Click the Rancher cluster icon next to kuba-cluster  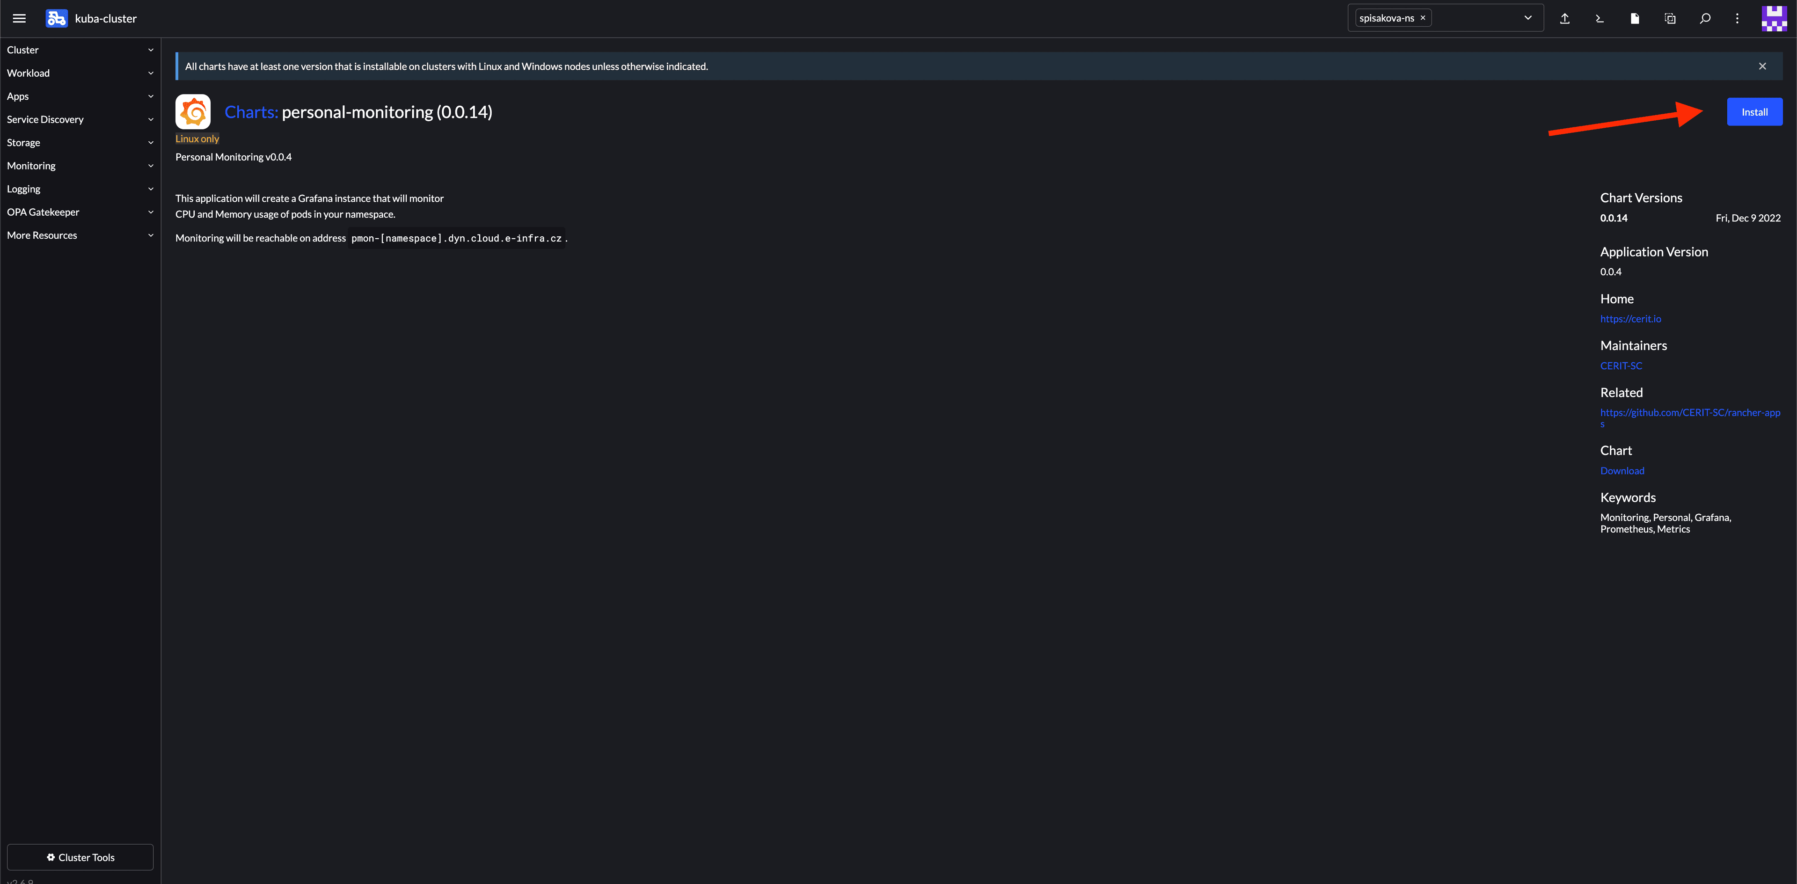(x=56, y=18)
